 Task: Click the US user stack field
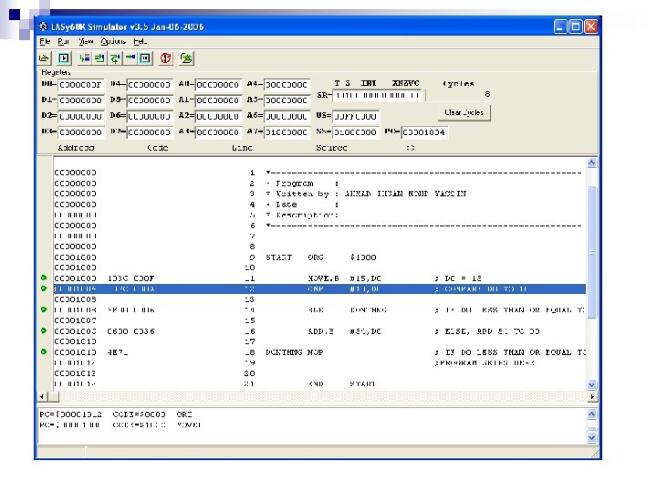click(x=356, y=117)
